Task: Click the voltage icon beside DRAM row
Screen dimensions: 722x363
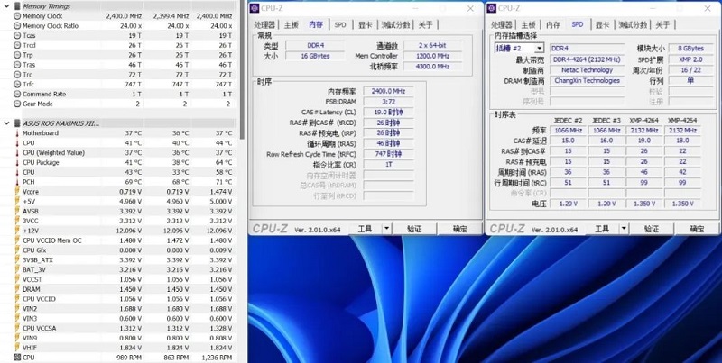Action: point(17,289)
